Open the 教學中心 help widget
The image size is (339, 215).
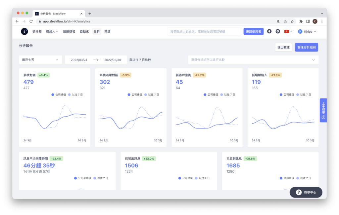click(x=306, y=192)
